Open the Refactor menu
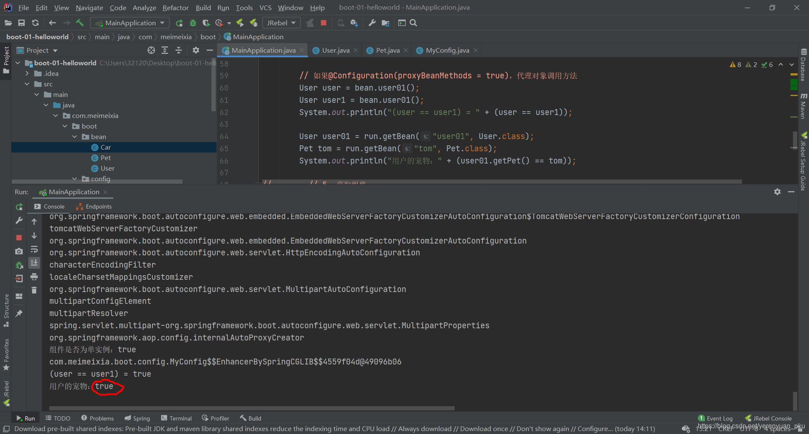 click(175, 8)
